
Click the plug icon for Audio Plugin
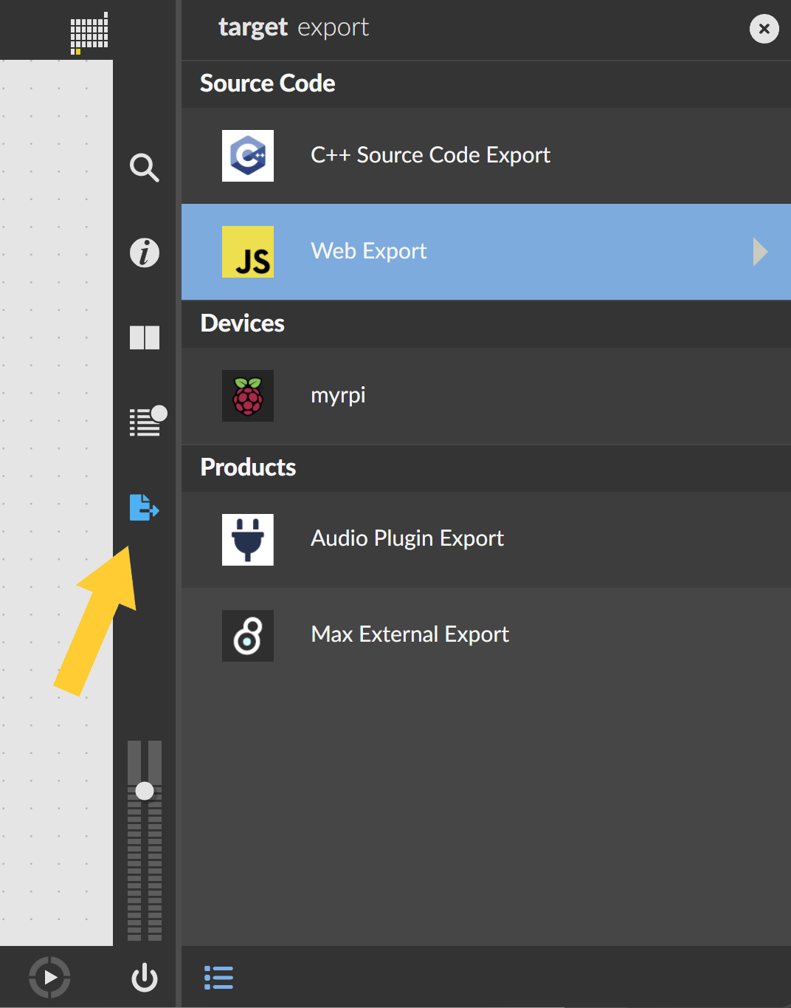click(248, 540)
